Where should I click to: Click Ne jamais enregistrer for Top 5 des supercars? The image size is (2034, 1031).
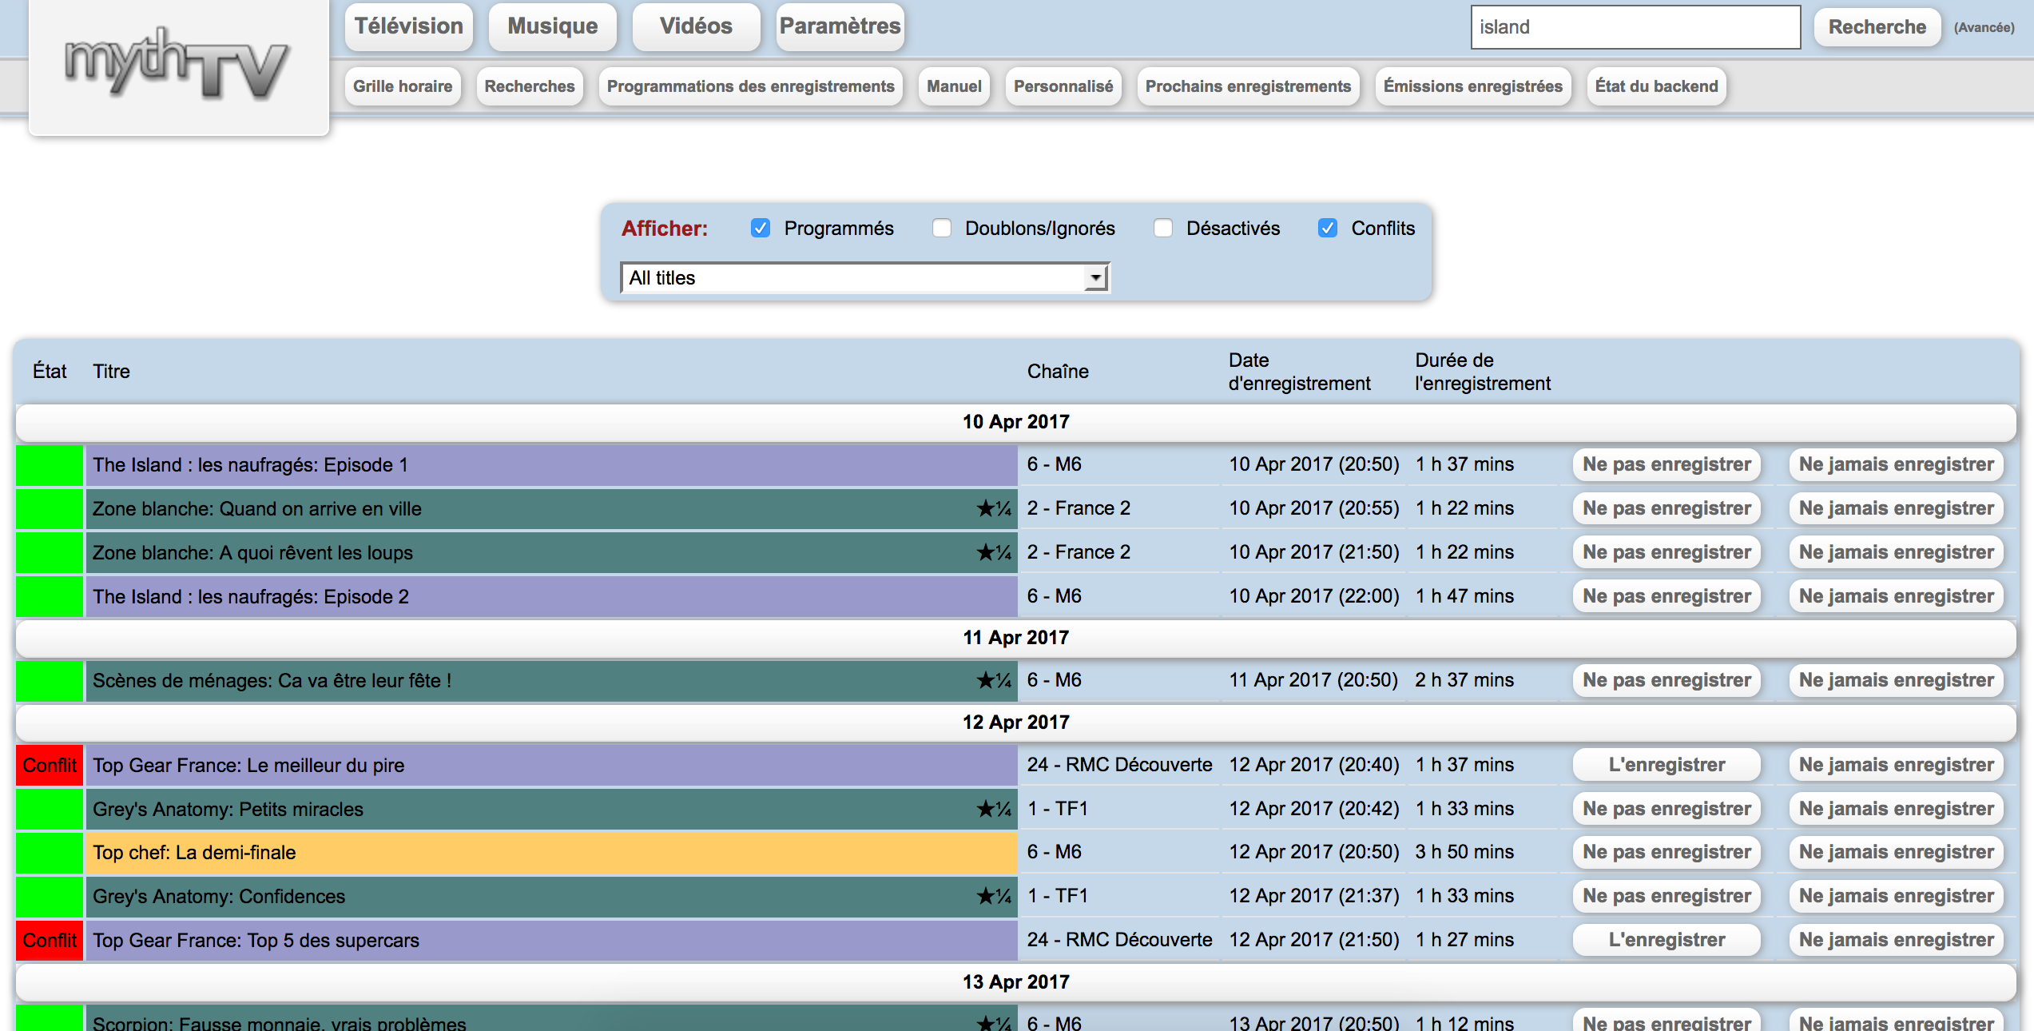click(1896, 940)
